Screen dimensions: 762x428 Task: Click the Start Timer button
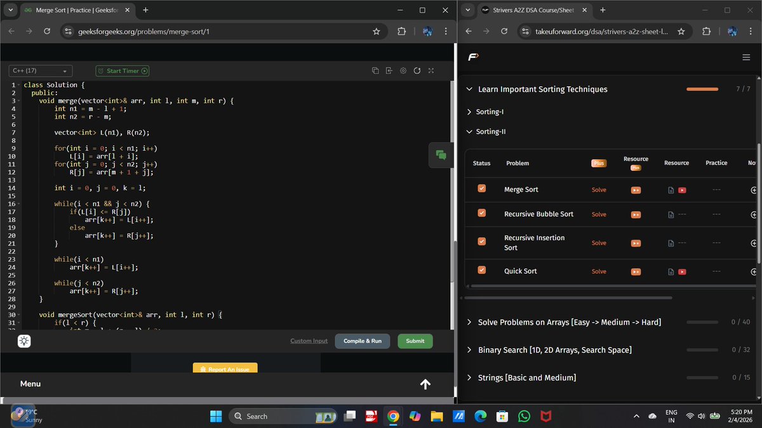point(123,71)
